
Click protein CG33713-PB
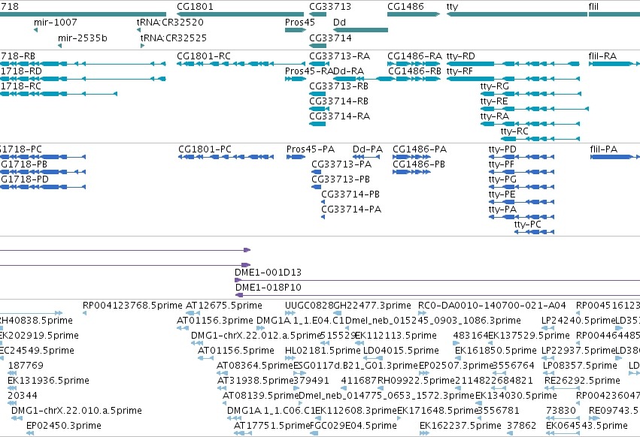[x=317, y=187]
